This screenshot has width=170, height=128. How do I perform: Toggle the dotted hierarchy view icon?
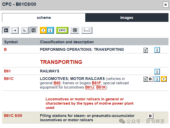[25, 30]
